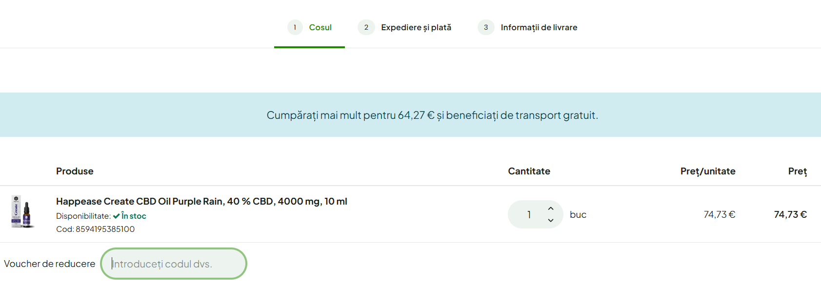Viewport: 821px width, 285px height.
Task: Click the Happease product bottle thumbnail image
Action: click(x=26, y=214)
